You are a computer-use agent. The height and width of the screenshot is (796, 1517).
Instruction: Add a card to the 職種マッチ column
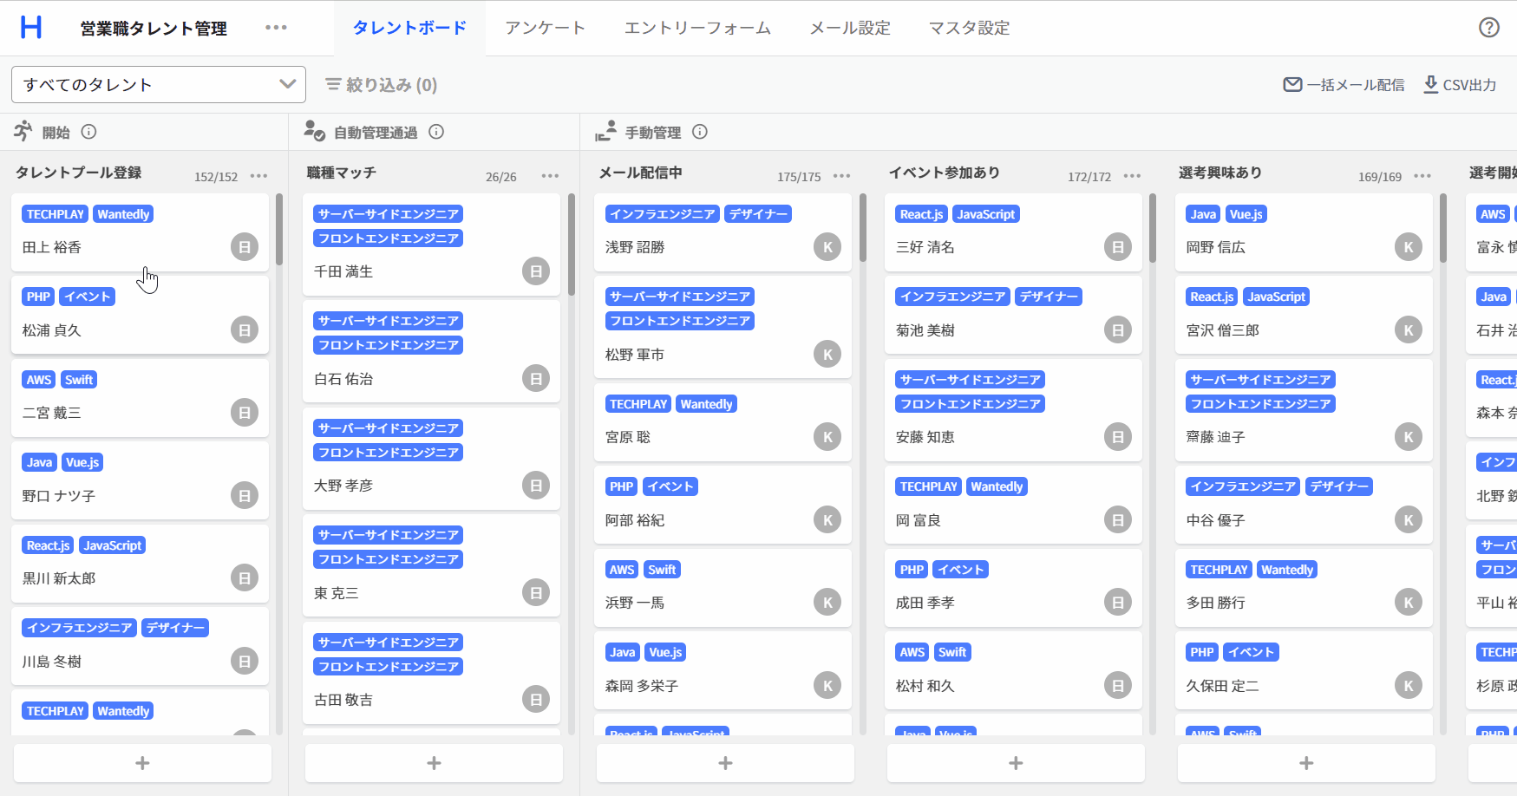pyautogui.click(x=434, y=763)
